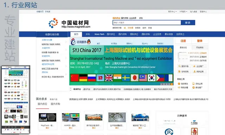Click the 发布采购 document icon button

tap(184, 71)
